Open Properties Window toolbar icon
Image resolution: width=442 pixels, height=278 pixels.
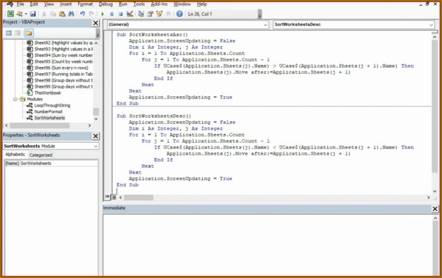click(x=150, y=14)
